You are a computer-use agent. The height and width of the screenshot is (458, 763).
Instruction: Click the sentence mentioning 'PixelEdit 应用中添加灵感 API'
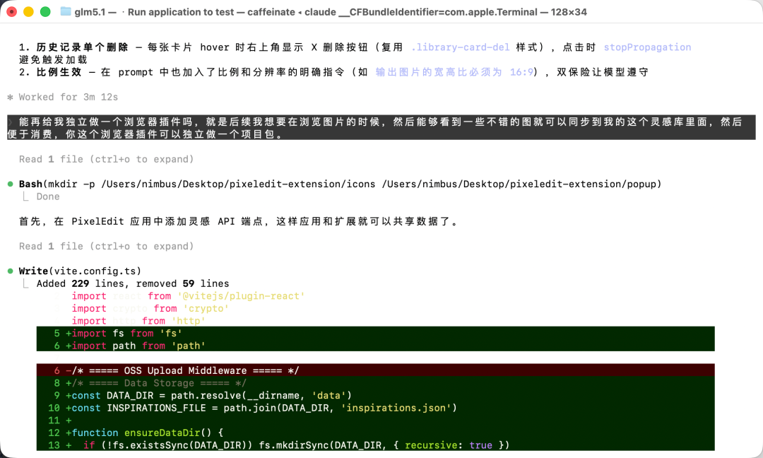(239, 221)
